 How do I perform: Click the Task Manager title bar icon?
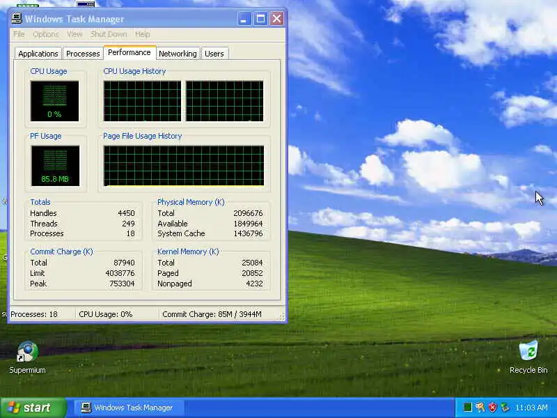(x=16, y=19)
